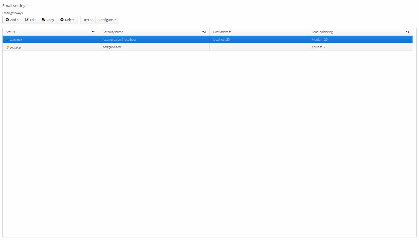The width and height of the screenshot is (419, 240).
Task: Select the sendgrid-test gateway row
Action: click(112, 47)
